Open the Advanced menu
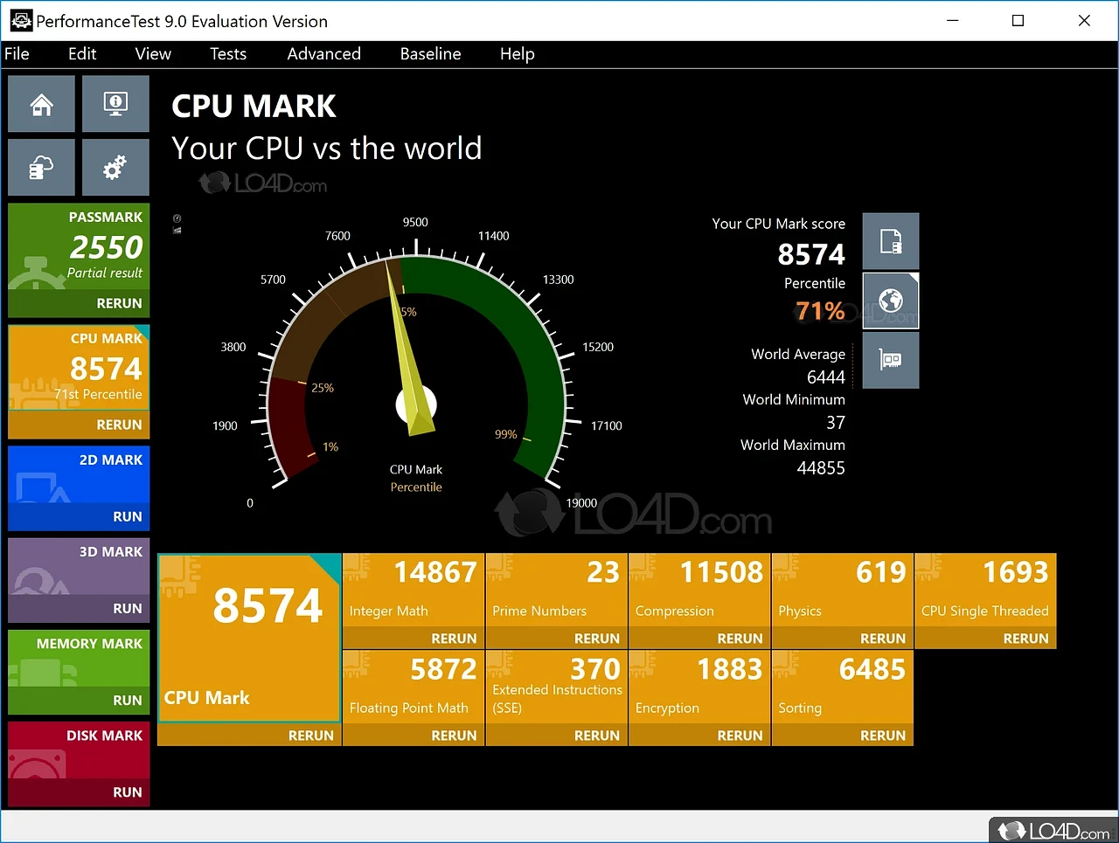 click(323, 54)
